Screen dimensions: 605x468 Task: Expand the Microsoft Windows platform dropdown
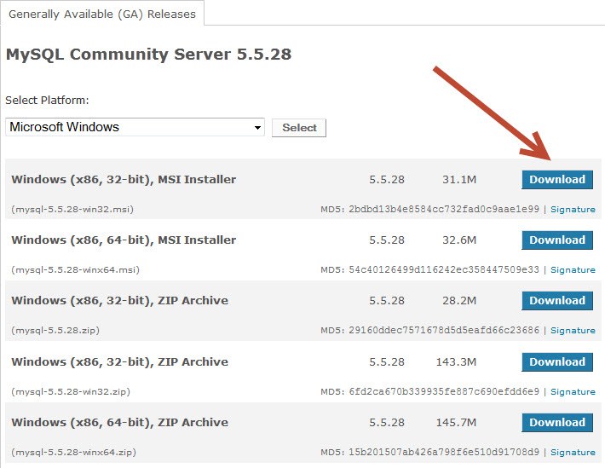pos(135,127)
